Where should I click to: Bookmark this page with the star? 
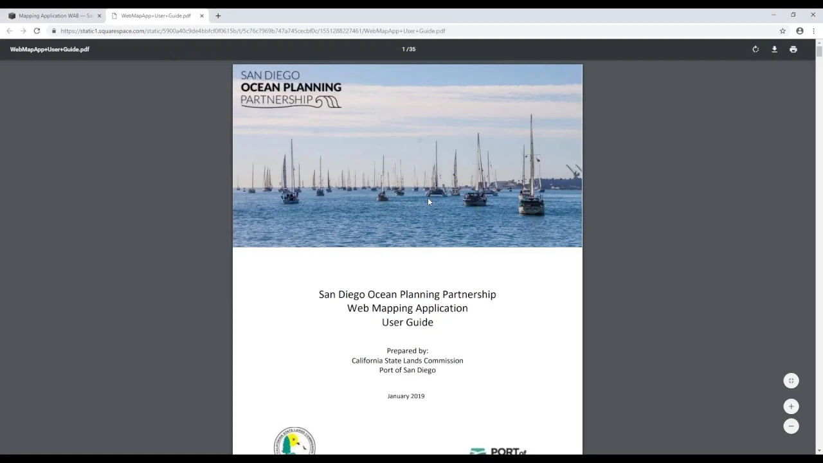pyautogui.click(x=782, y=31)
